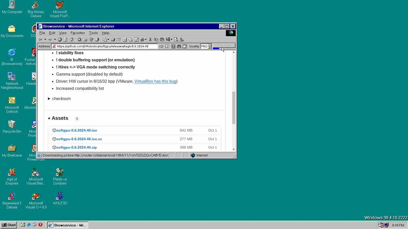The width and height of the screenshot is (408, 229).
Task: Click the address URL field
Action: 105,46
